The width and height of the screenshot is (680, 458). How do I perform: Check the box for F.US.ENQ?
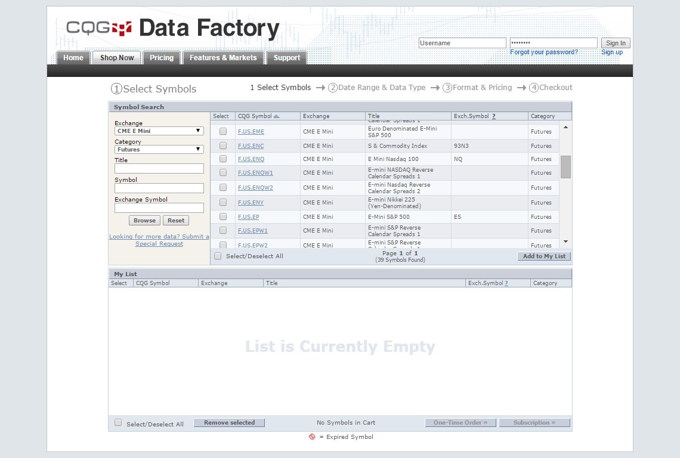click(x=223, y=159)
